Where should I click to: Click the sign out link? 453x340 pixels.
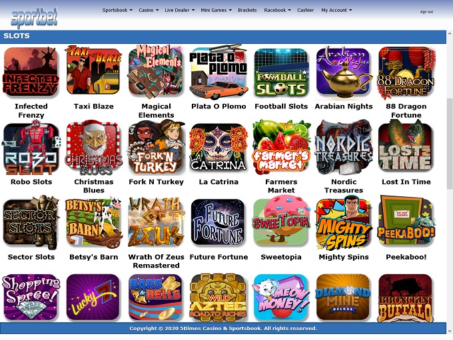426,12
